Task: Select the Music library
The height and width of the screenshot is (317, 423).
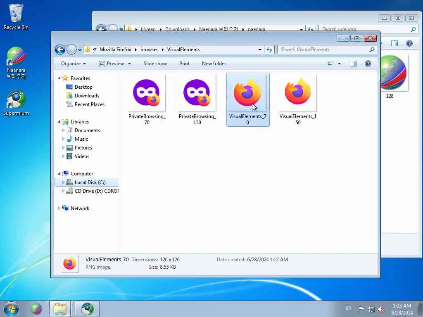Action: pos(81,139)
